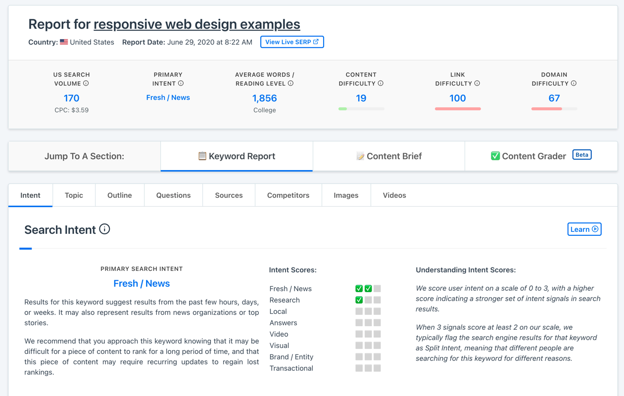Viewport: 624px width, 396px height.
Task: Click info icon beside Search Intent heading
Action: 104,229
